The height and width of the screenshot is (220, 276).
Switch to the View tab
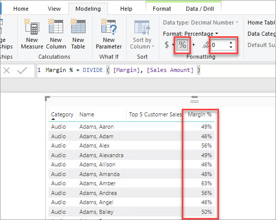click(54, 9)
